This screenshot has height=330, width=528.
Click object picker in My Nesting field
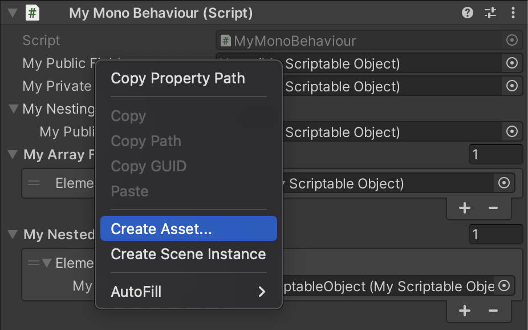click(x=512, y=132)
